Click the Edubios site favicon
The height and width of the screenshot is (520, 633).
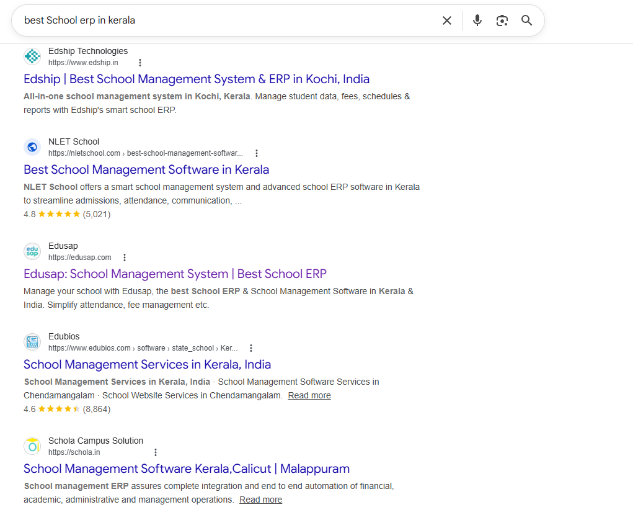pyautogui.click(x=32, y=342)
